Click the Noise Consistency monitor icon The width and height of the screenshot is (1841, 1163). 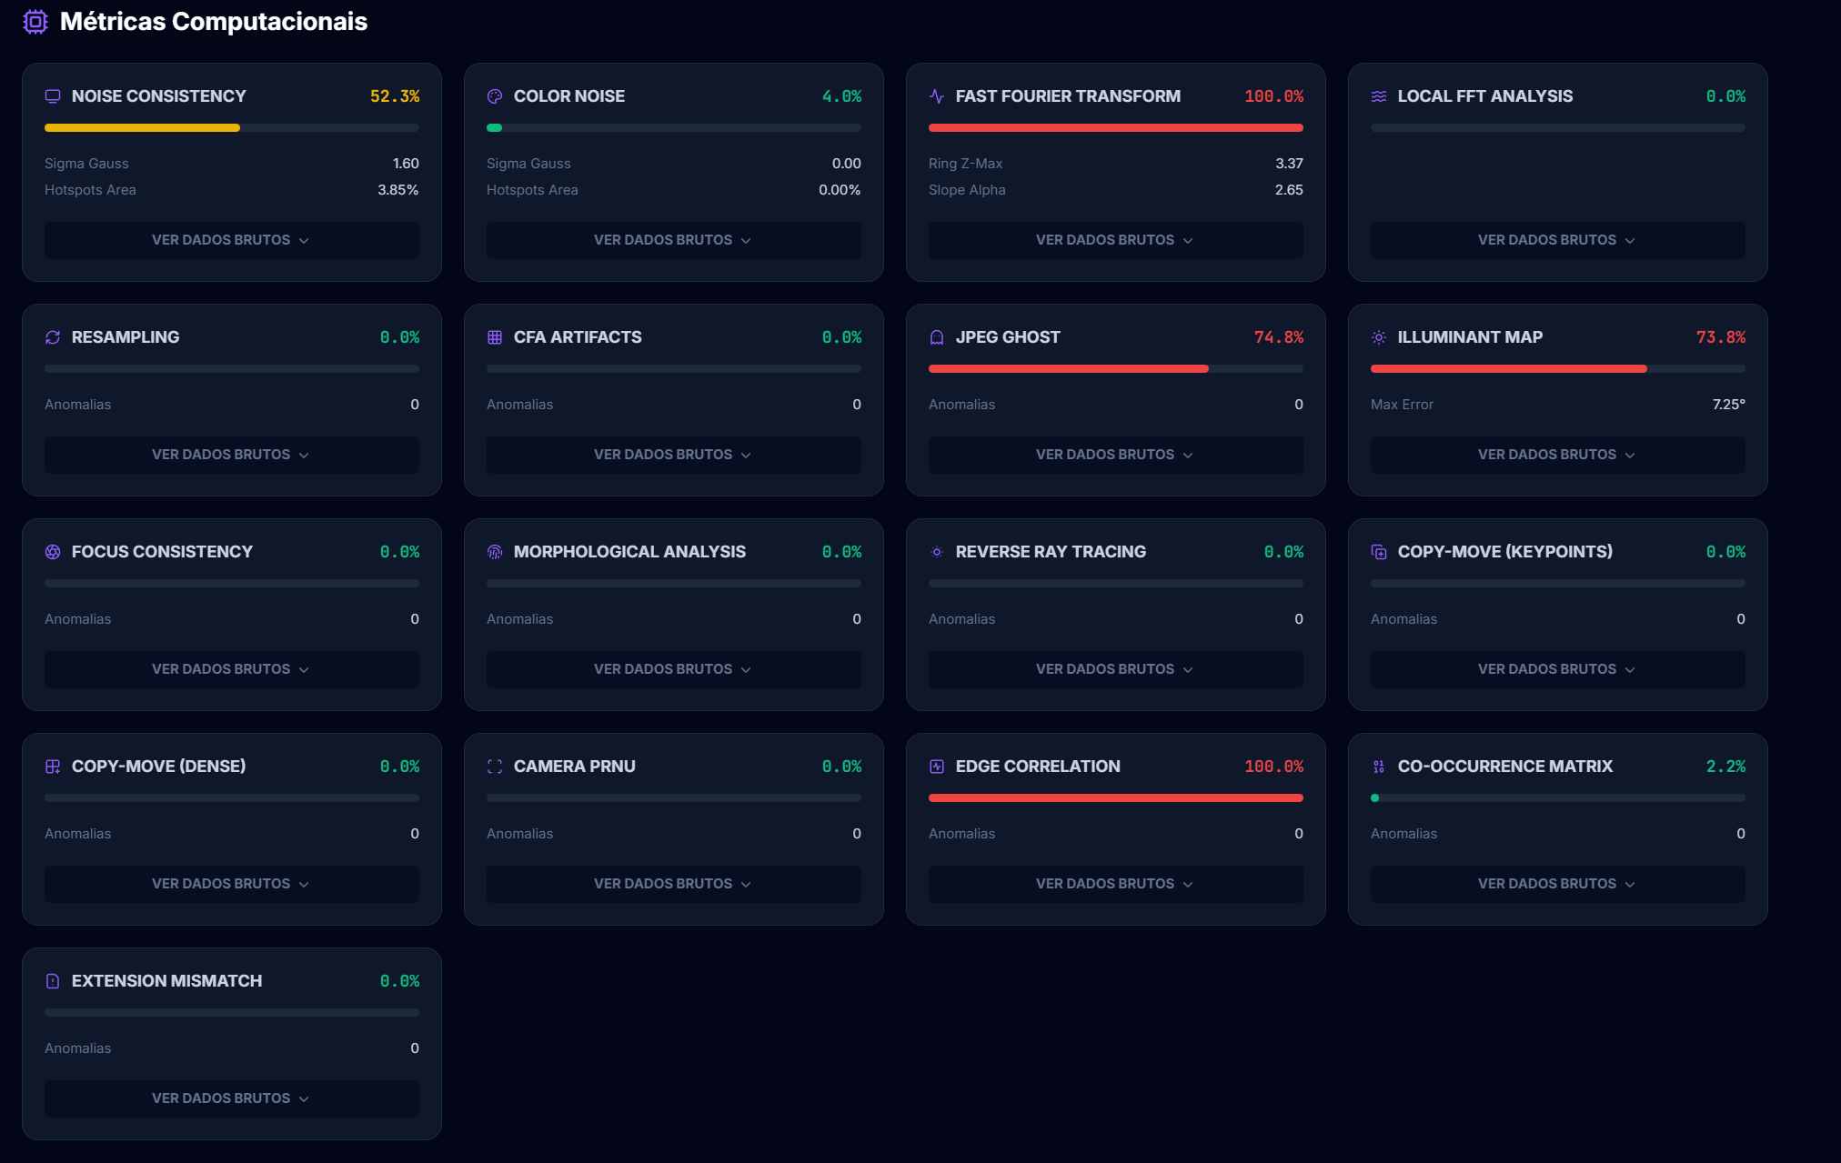[x=53, y=96]
